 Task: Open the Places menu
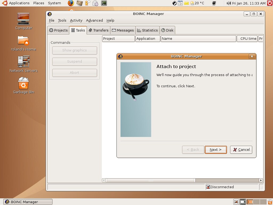[x=39, y=3]
